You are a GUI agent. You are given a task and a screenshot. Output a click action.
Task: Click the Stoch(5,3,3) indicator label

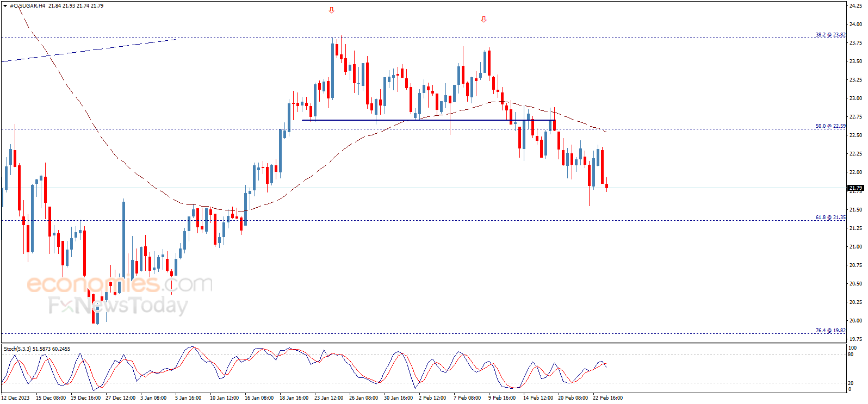pyautogui.click(x=37, y=349)
